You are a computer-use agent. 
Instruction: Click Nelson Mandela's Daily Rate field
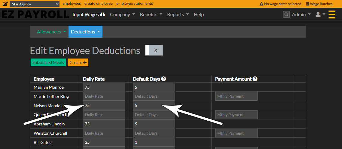click(104, 105)
